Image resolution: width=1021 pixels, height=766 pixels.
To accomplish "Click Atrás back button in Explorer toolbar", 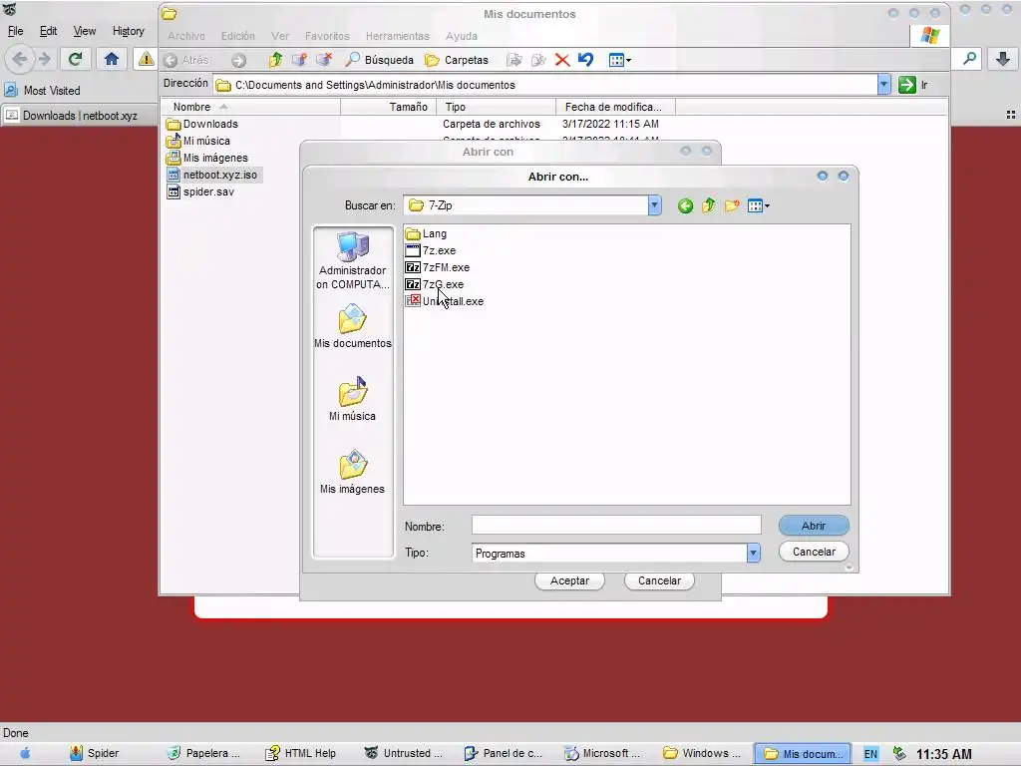I will click(x=186, y=60).
